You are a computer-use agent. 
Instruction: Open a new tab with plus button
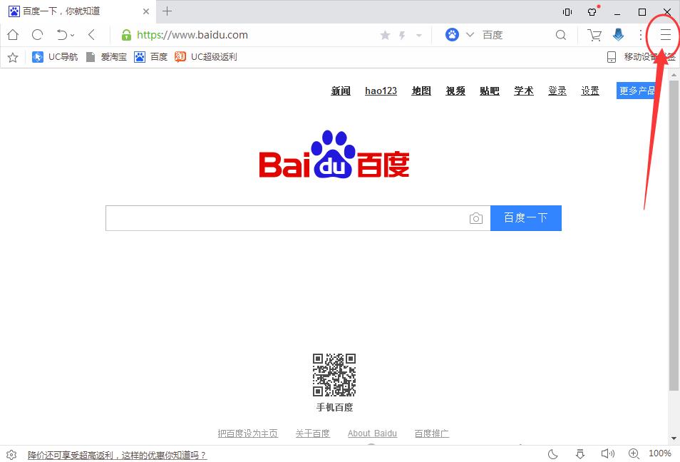(167, 11)
